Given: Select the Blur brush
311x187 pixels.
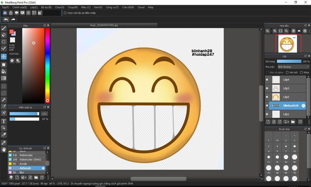Looking at the screenshot, I should (x=27, y=172).
